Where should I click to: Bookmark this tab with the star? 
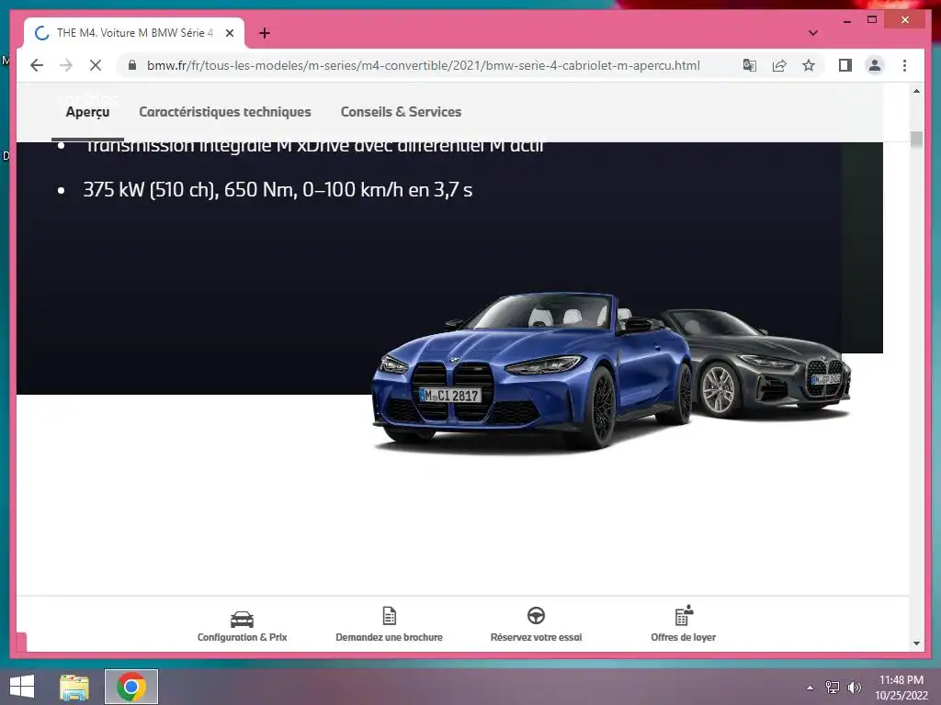click(809, 65)
